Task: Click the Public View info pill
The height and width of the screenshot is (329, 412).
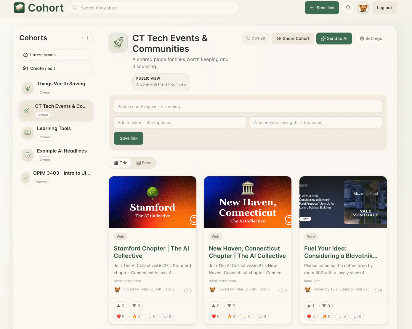Action: 161,81
